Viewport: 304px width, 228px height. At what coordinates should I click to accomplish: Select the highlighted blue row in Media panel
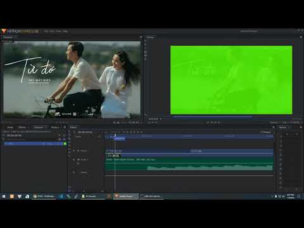[x=34, y=144]
